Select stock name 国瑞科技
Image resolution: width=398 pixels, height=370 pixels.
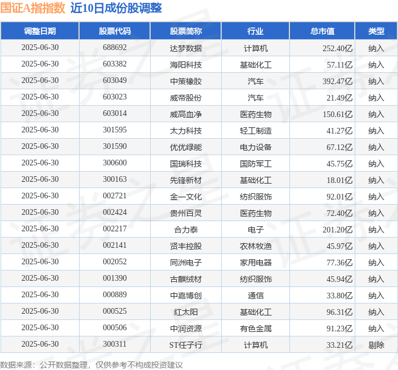186,164
